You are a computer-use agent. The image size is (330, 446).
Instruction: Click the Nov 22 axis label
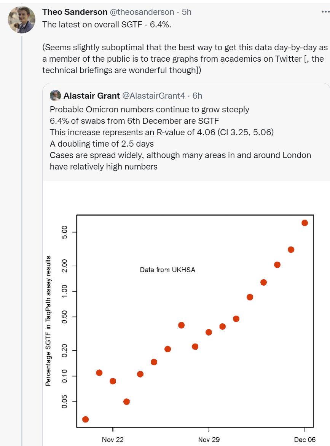tap(113, 440)
